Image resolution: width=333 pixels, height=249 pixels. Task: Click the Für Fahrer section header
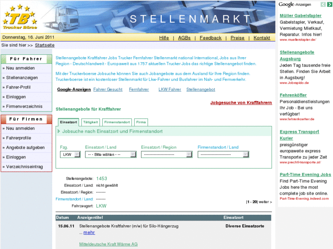click(26, 59)
